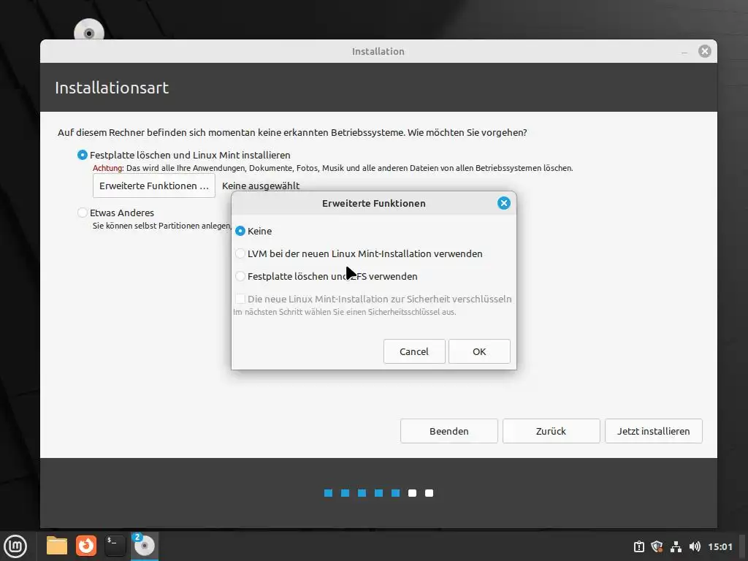
Task: Click the Beenden button
Action: [x=449, y=431]
